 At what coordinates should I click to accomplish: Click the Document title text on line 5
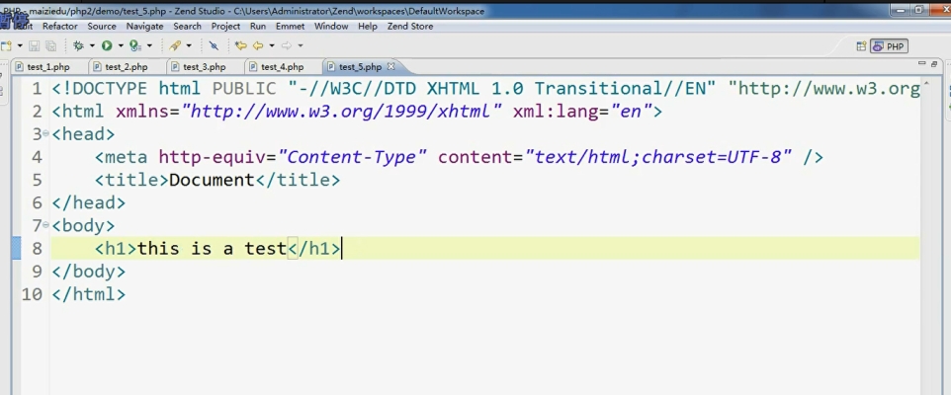[212, 180]
